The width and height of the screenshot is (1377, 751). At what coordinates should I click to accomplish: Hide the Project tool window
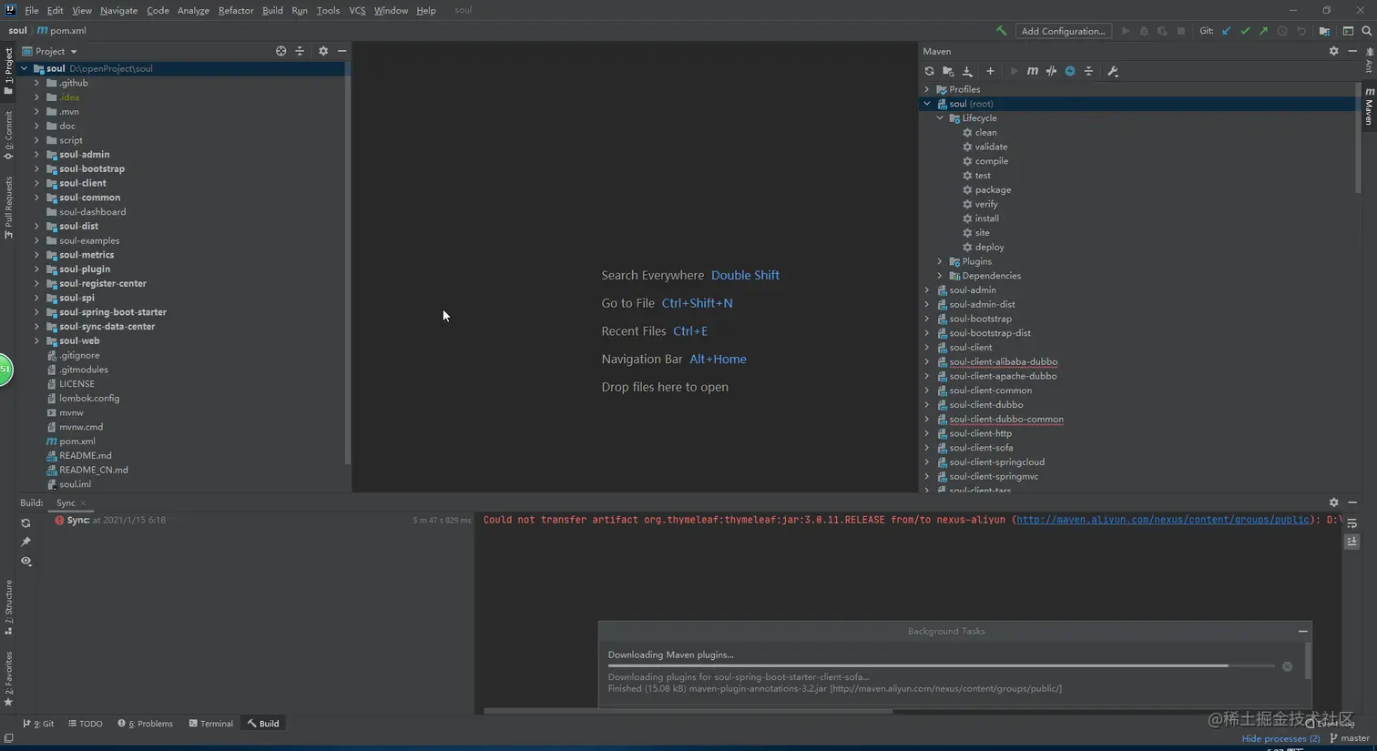342,51
